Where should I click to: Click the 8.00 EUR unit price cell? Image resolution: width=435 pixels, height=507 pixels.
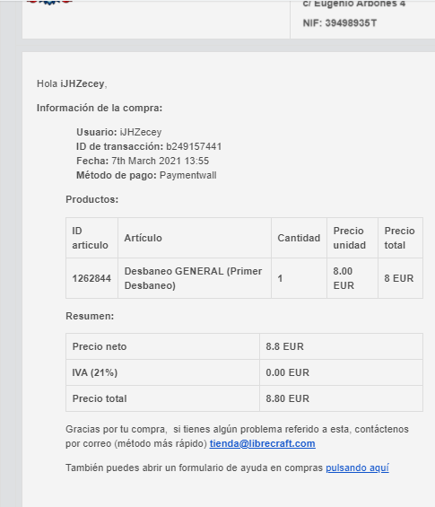point(352,278)
